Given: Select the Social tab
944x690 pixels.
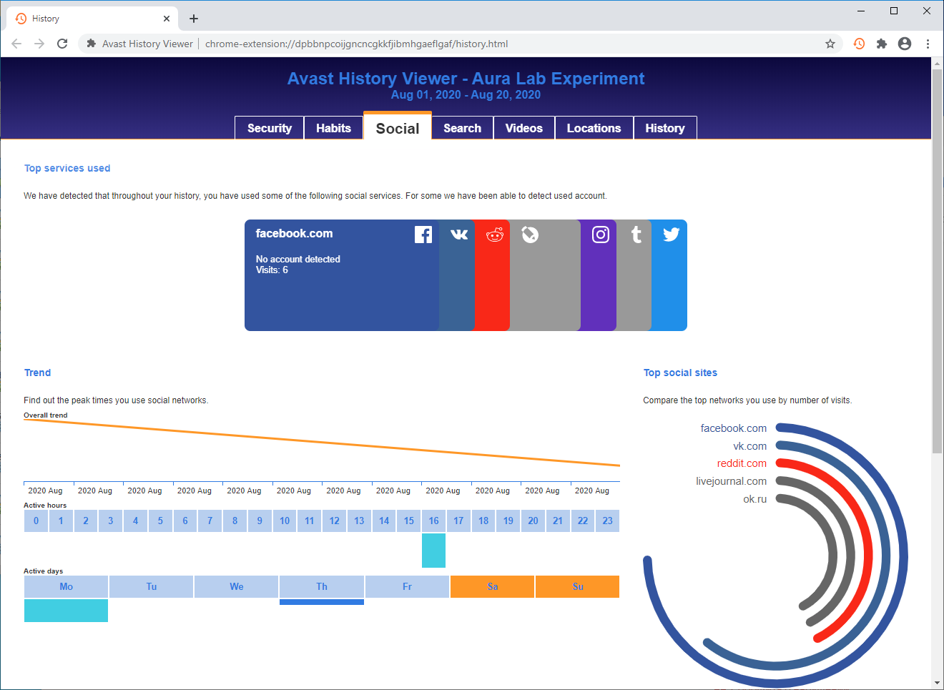Looking at the screenshot, I should 398,127.
